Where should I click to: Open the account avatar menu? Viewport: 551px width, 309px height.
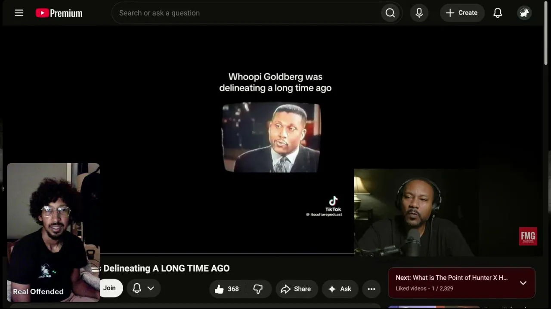[x=524, y=13]
